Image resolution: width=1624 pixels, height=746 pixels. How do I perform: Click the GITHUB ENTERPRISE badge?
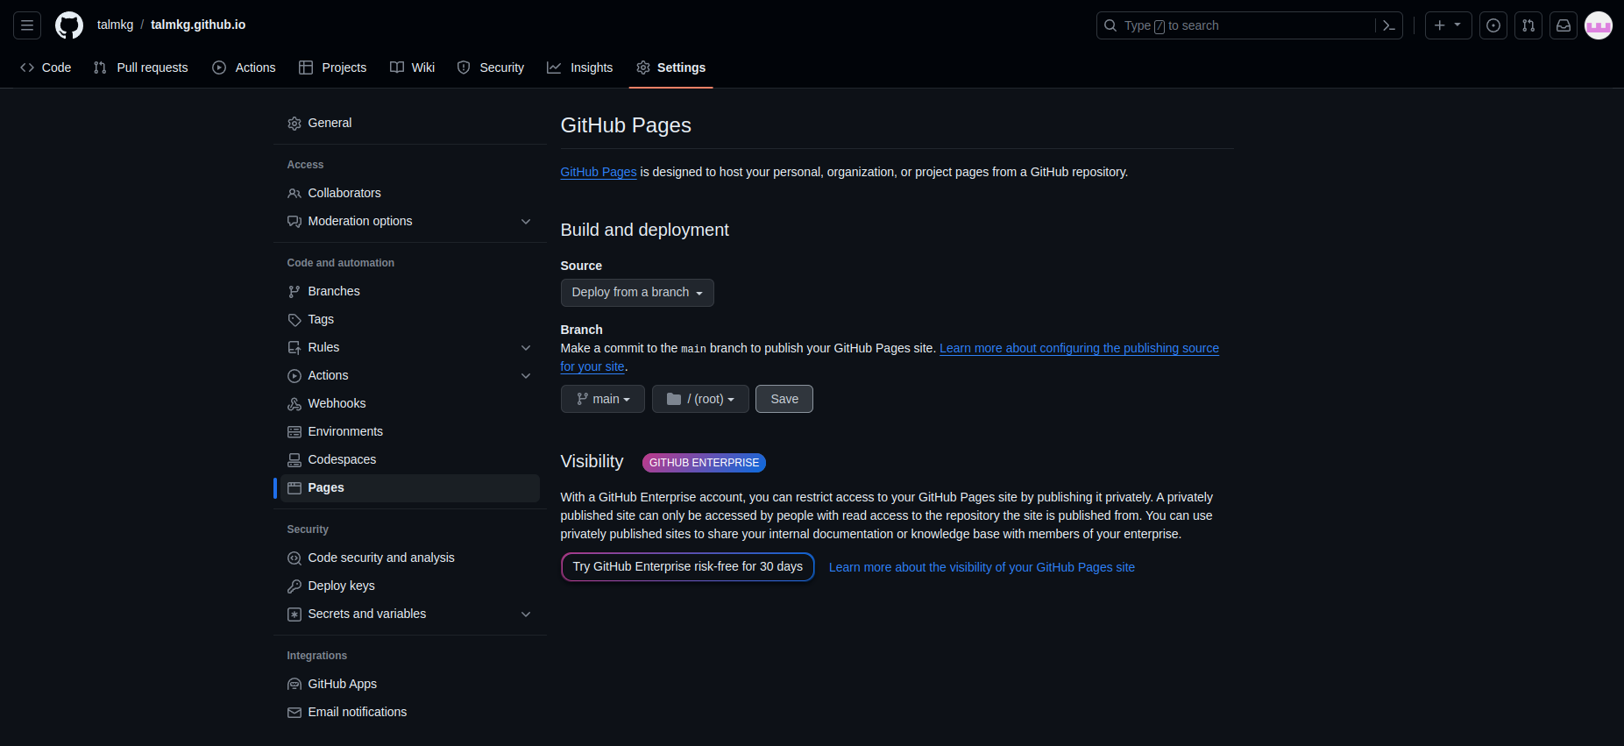[x=704, y=463]
